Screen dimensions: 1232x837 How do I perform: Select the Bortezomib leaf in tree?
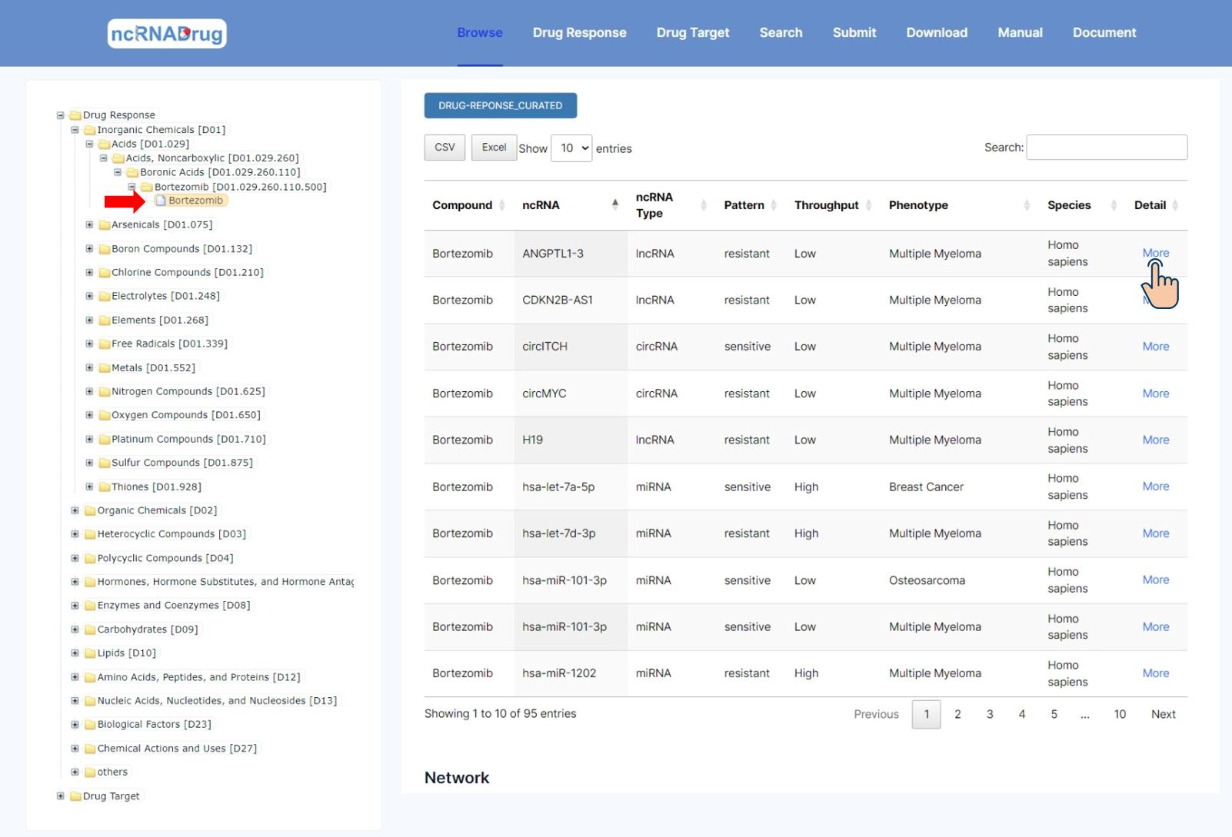[x=196, y=201]
